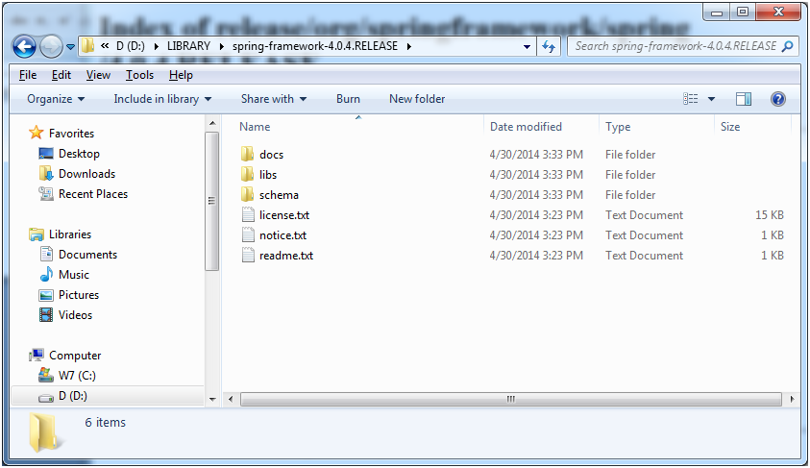Screen dimensions: 810x468
Task: Expand arrow after spring-framework-4.0.4.RELEASE breadcrumb
Action: [408, 46]
